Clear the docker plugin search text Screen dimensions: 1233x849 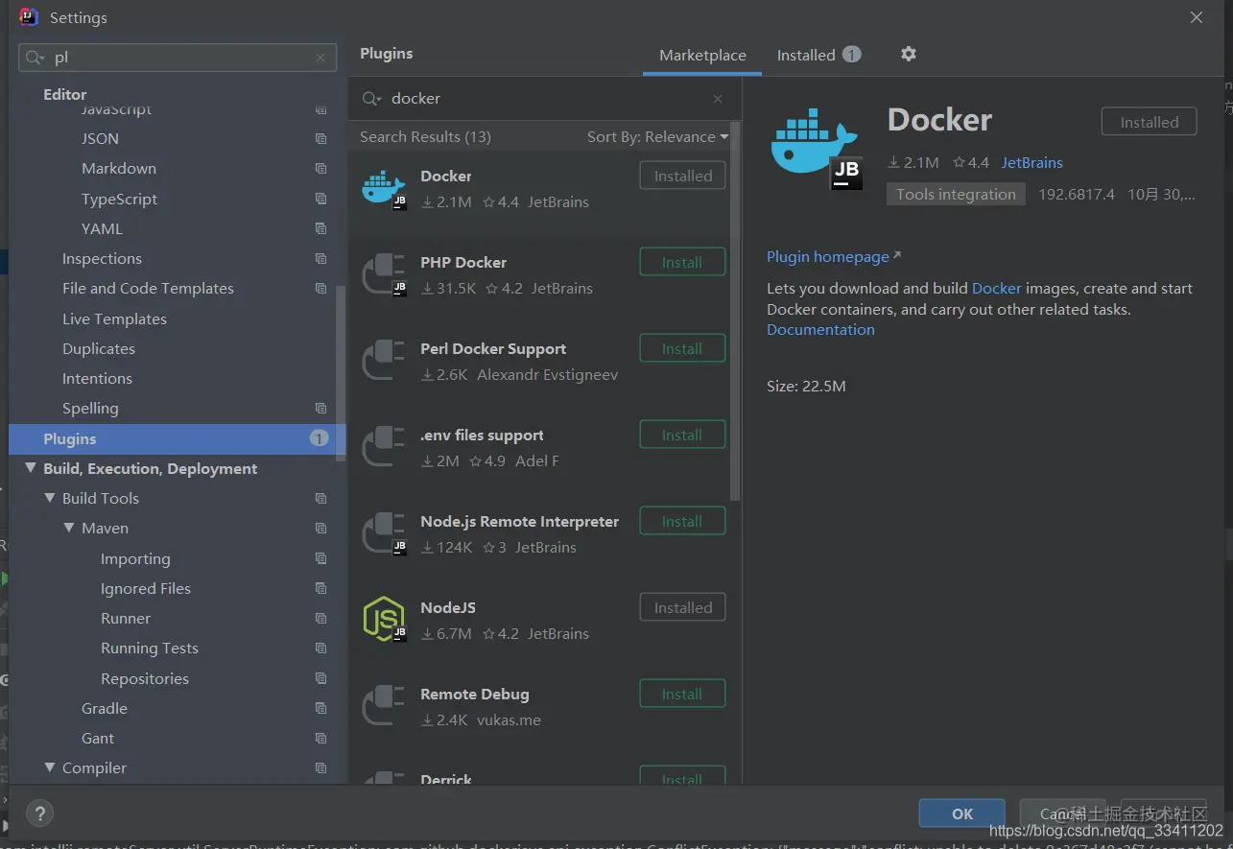point(718,99)
